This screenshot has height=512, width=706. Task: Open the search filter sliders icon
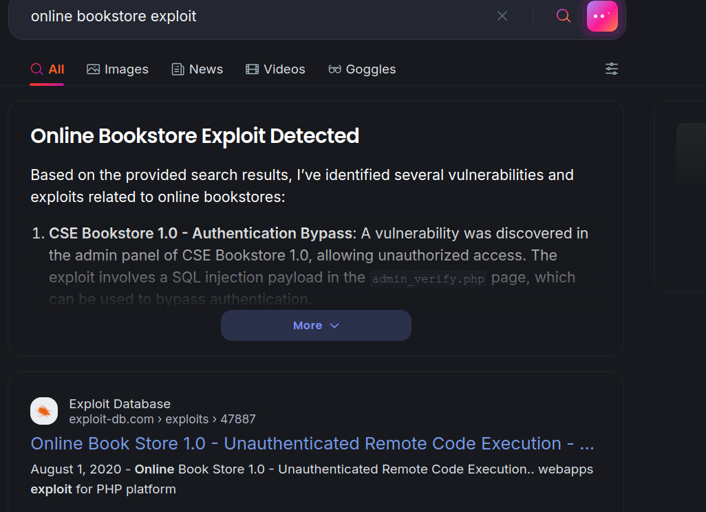[611, 69]
